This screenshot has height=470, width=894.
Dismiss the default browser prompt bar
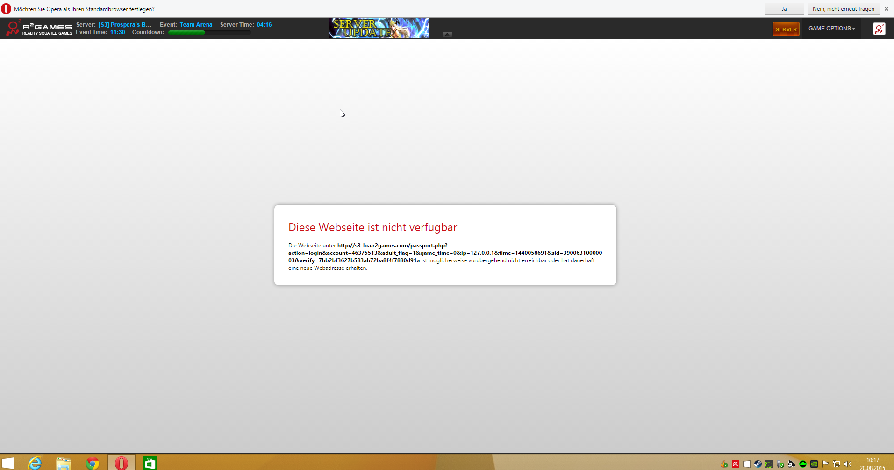tap(886, 9)
